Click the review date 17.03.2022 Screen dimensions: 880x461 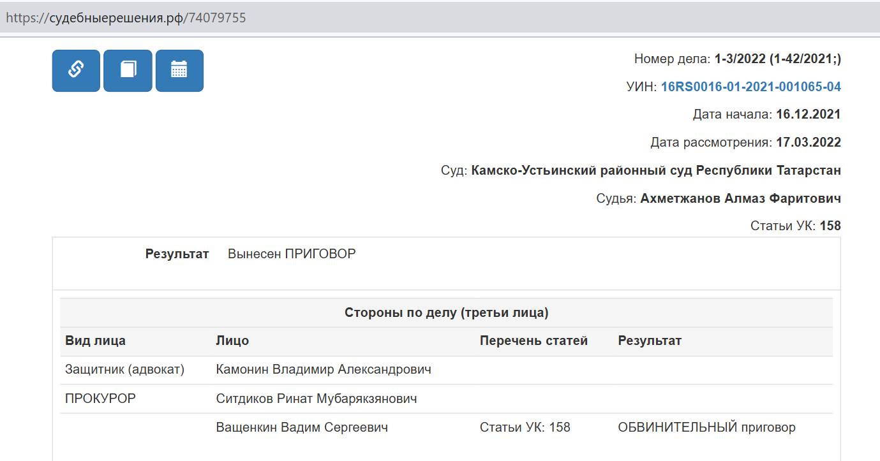[x=809, y=143]
